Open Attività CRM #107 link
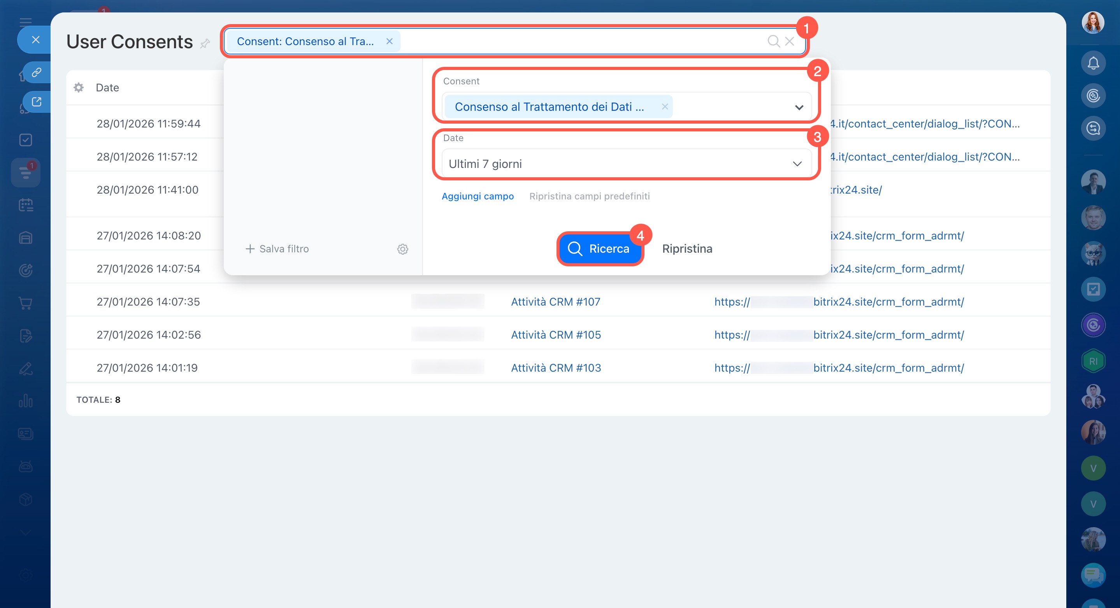 [555, 302]
